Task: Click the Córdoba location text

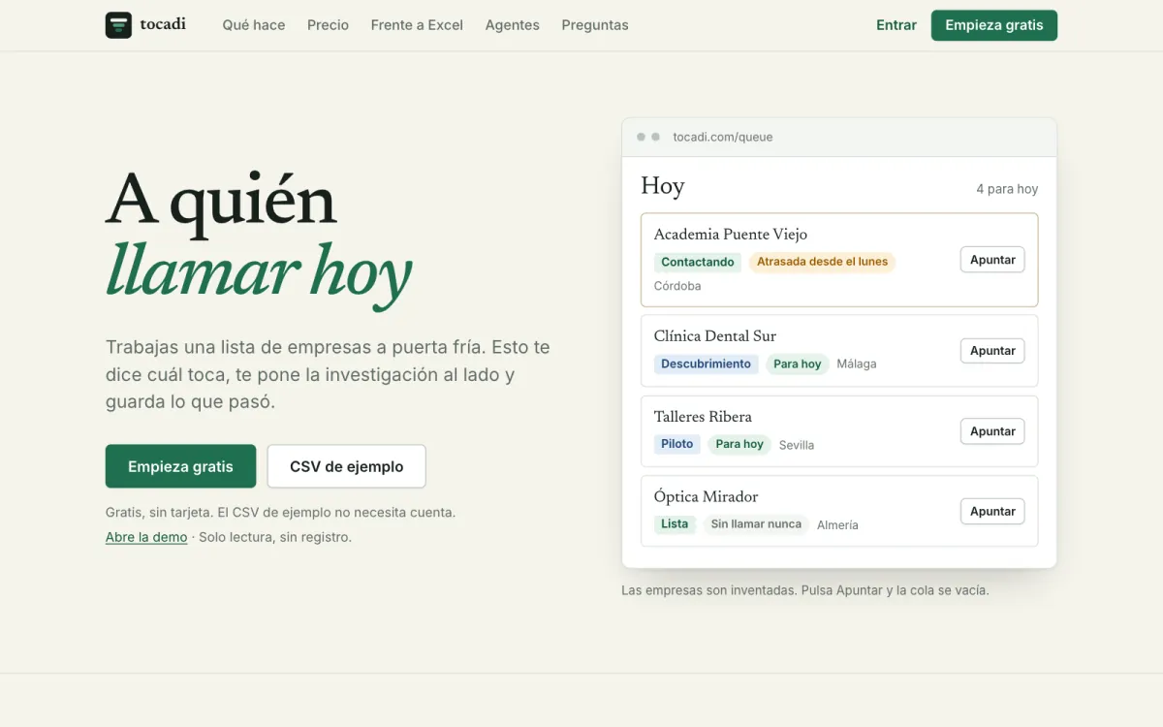Action: pos(677,286)
